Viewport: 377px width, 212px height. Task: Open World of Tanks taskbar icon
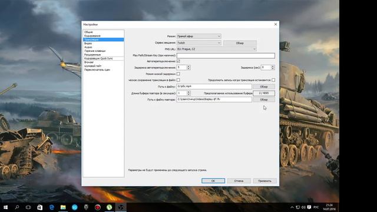[86, 207]
